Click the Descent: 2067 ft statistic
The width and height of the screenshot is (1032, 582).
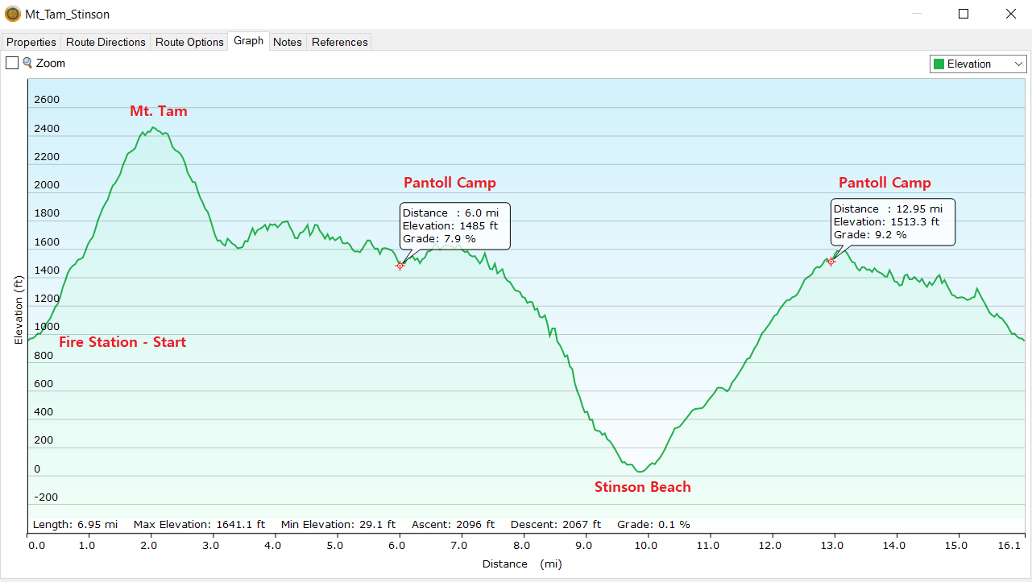[556, 524]
